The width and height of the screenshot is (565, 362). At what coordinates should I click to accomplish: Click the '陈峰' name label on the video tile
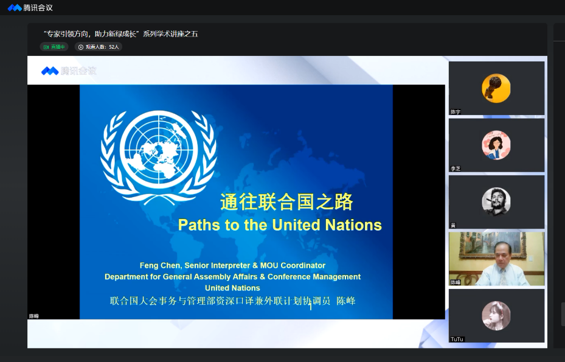(456, 282)
